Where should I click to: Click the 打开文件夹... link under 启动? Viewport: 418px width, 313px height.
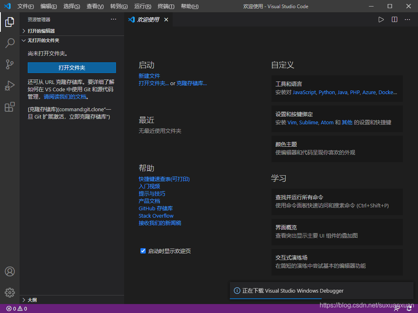pos(153,83)
